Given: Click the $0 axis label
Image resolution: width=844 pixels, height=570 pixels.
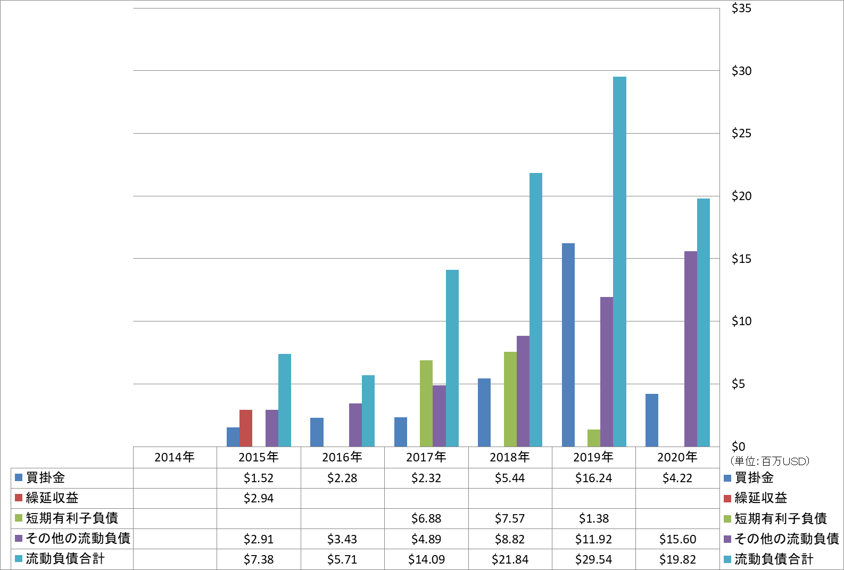Looking at the screenshot, I should [x=738, y=447].
